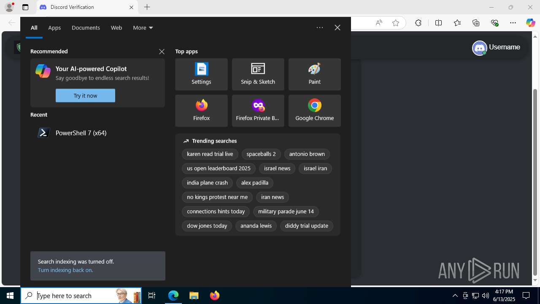
Task: Search trending 'ananda lewis'
Action: coord(256,226)
